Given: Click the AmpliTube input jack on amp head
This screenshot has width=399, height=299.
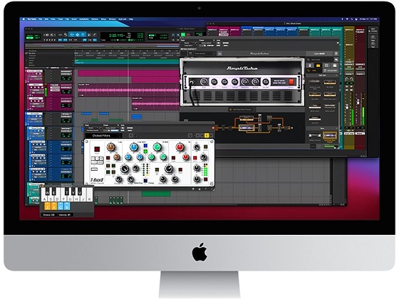Looking at the screenshot, I should tap(192, 82).
